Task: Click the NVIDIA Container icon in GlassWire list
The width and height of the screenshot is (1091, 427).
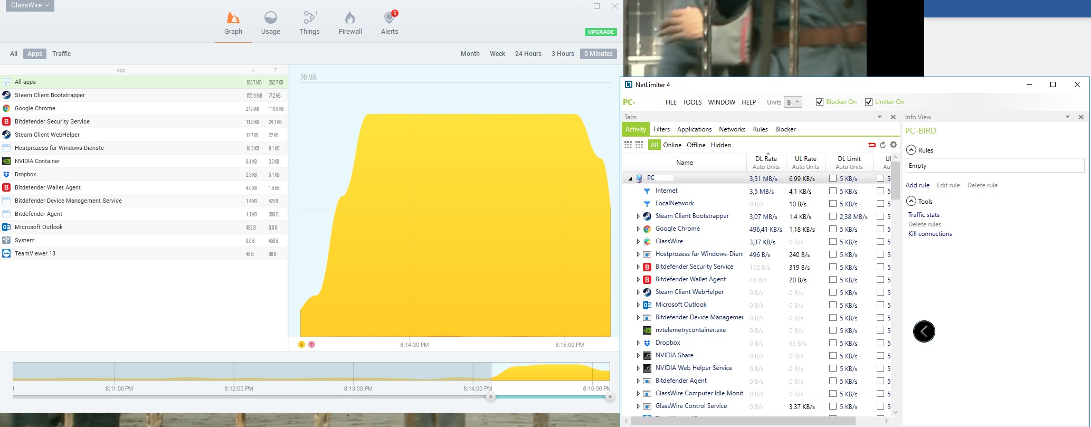Action: (x=6, y=161)
